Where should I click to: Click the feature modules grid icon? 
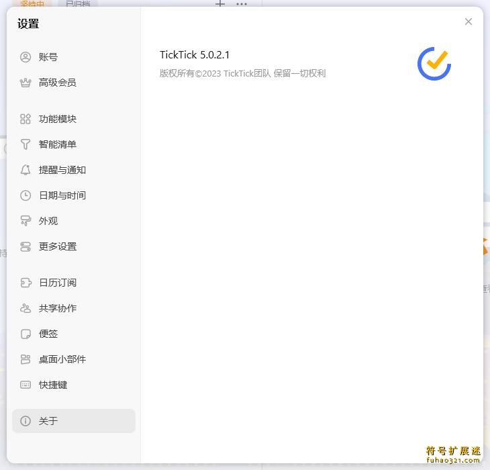pyautogui.click(x=26, y=119)
